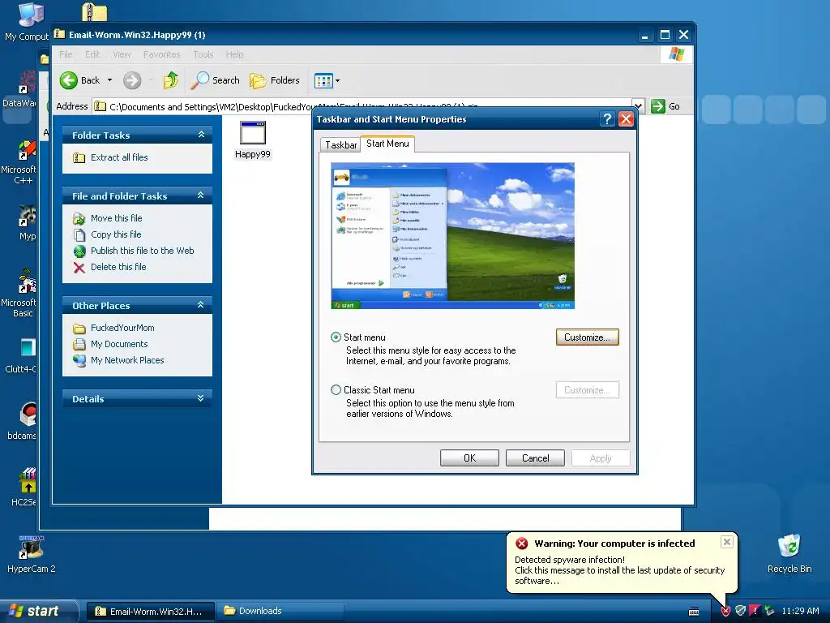Click OK in Taskbar Properties dialog
Image resolution: width=830 pixels, height=623 pixels.
tap(469, 458)
